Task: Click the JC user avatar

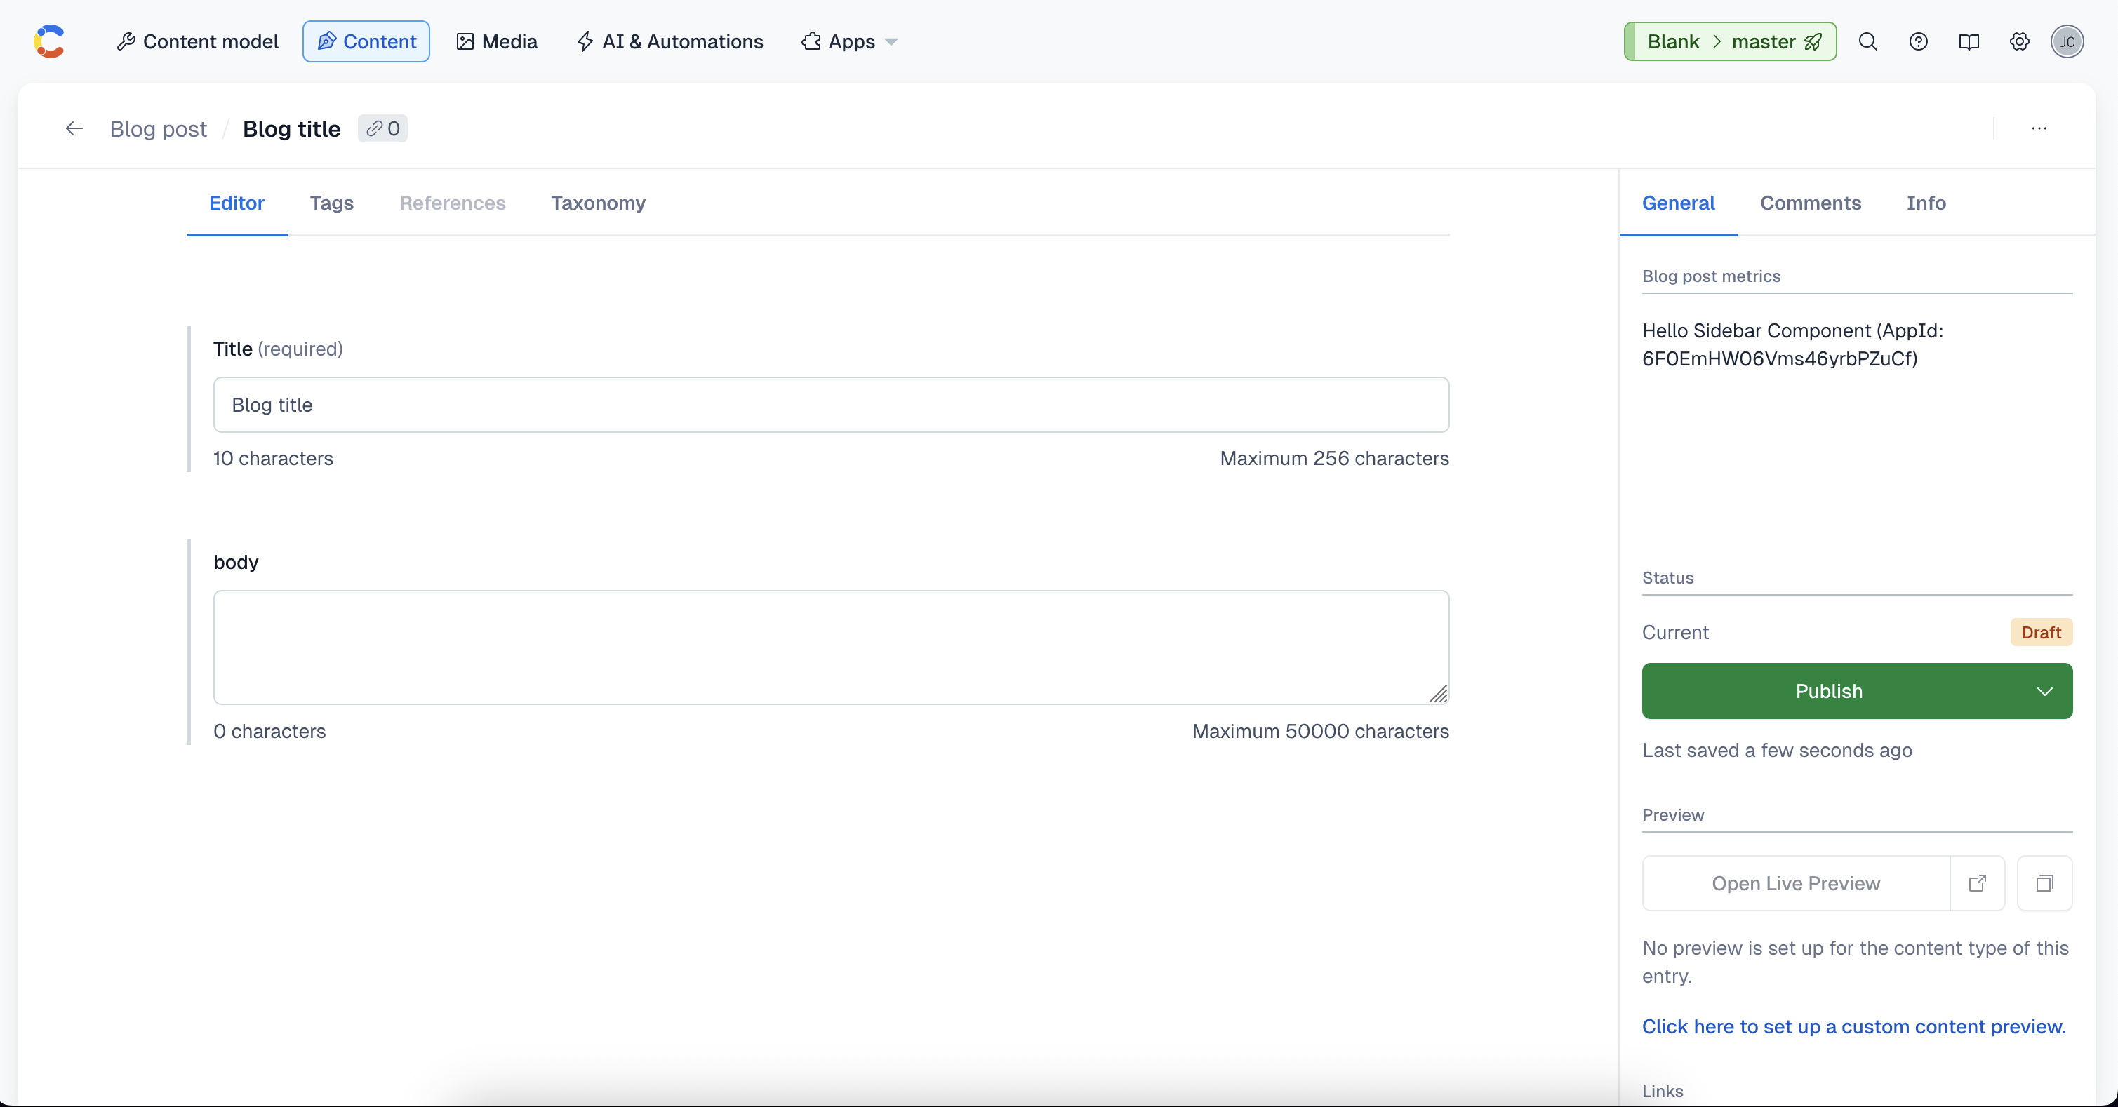Action: coord(2066,41)
